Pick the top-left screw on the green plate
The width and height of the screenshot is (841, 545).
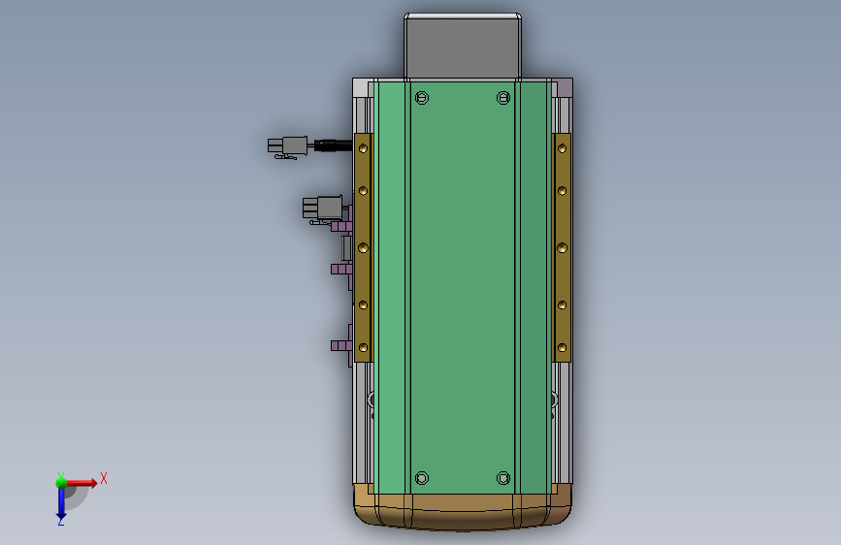click(422, 98)
